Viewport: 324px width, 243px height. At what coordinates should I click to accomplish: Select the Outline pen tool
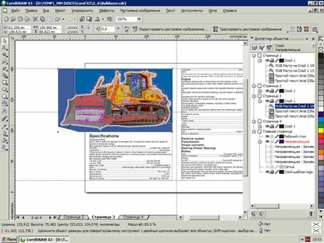[x=4, y=134]
